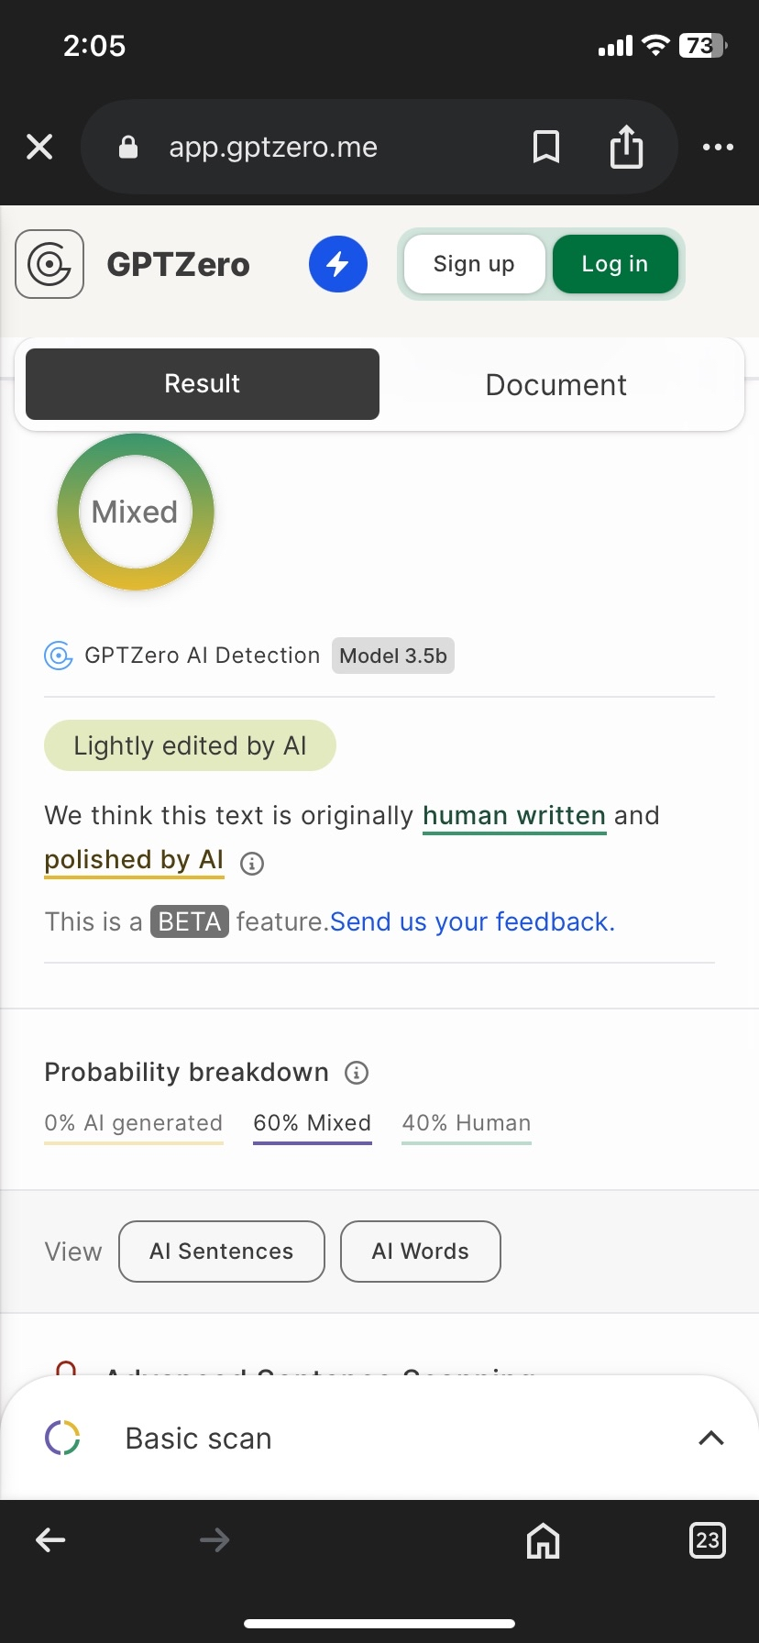Go to browser home icon

[x=544, y=1540]
